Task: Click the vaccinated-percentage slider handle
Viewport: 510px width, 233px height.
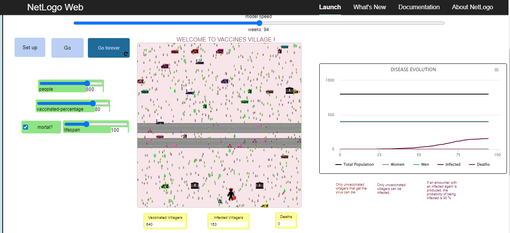Action: click(x=93, y=103)
